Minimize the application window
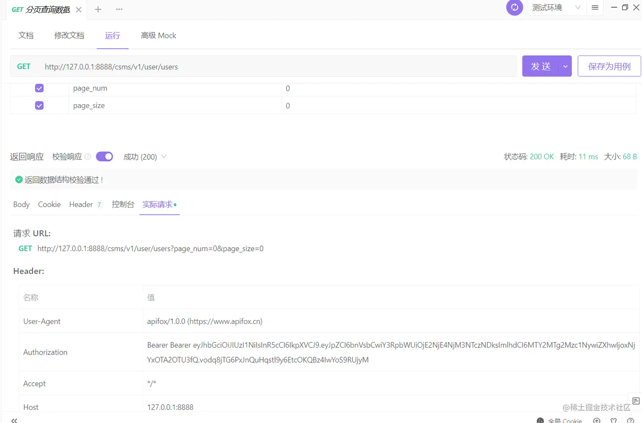 614,7
